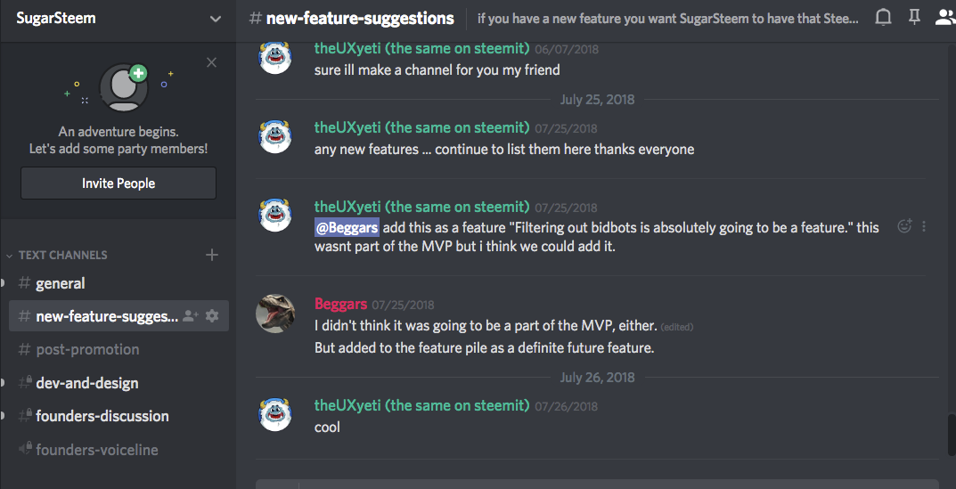The height and width of the screenshot is (489, 956).
Task: Open the Beggars dinosaur avatar profile
Action: 275,314
